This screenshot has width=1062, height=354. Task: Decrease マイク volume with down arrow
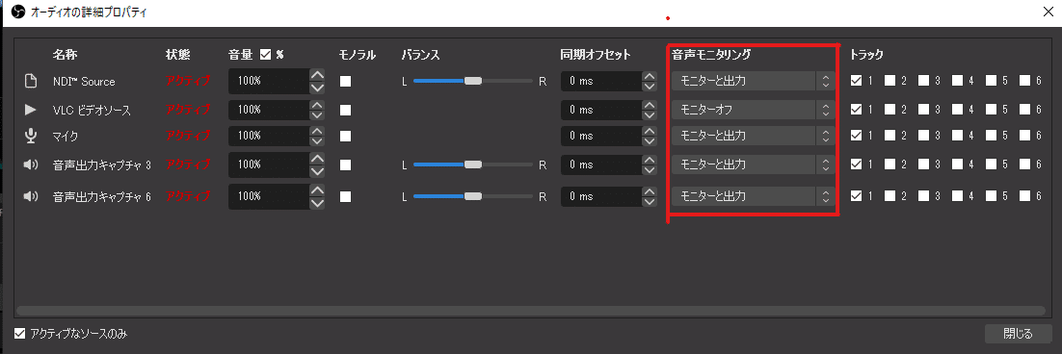click(317, 141)
